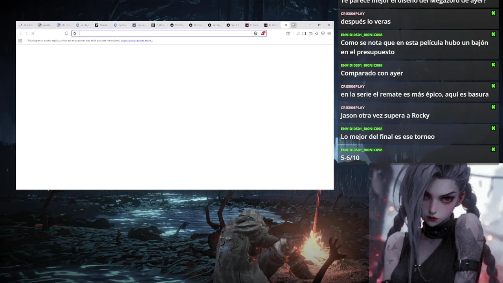
Task: Switch to the 'PeloPlu' tab
Action: click(x=102, y=25)
